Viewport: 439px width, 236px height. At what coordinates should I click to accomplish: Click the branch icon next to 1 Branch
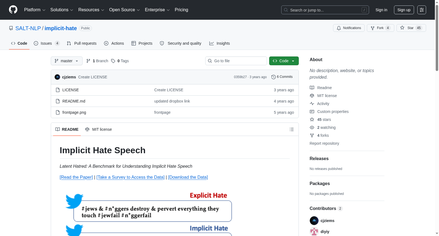pyautogui.click(x=88, y=61)
